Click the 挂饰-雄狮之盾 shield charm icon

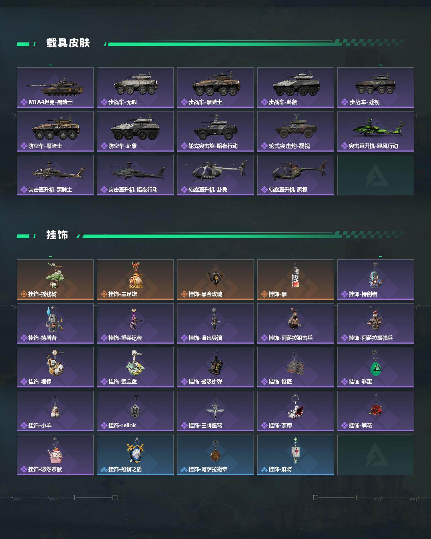pyautogui.click(x=135, y=451)
